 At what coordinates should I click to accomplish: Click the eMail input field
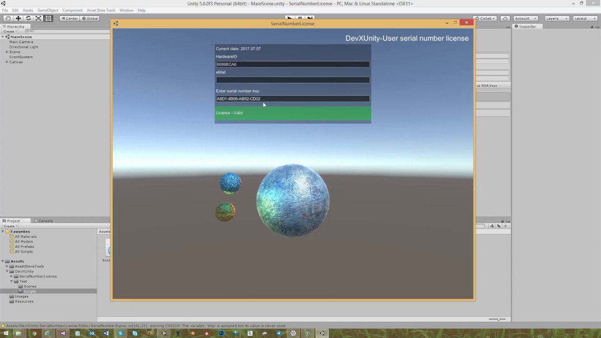click(x=293, y=80)
